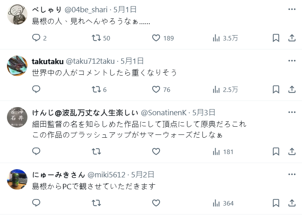This screenshot has height=217, width=302.
Task: Bookmark べしゃり's tweet
Action: (x=276, y=38)
